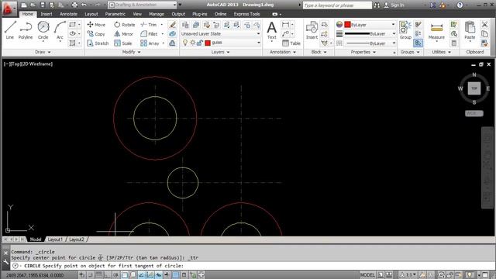496x279 pixels.
Task: Toggle MODEL space button in status bar
Action: tap(367, 275)
